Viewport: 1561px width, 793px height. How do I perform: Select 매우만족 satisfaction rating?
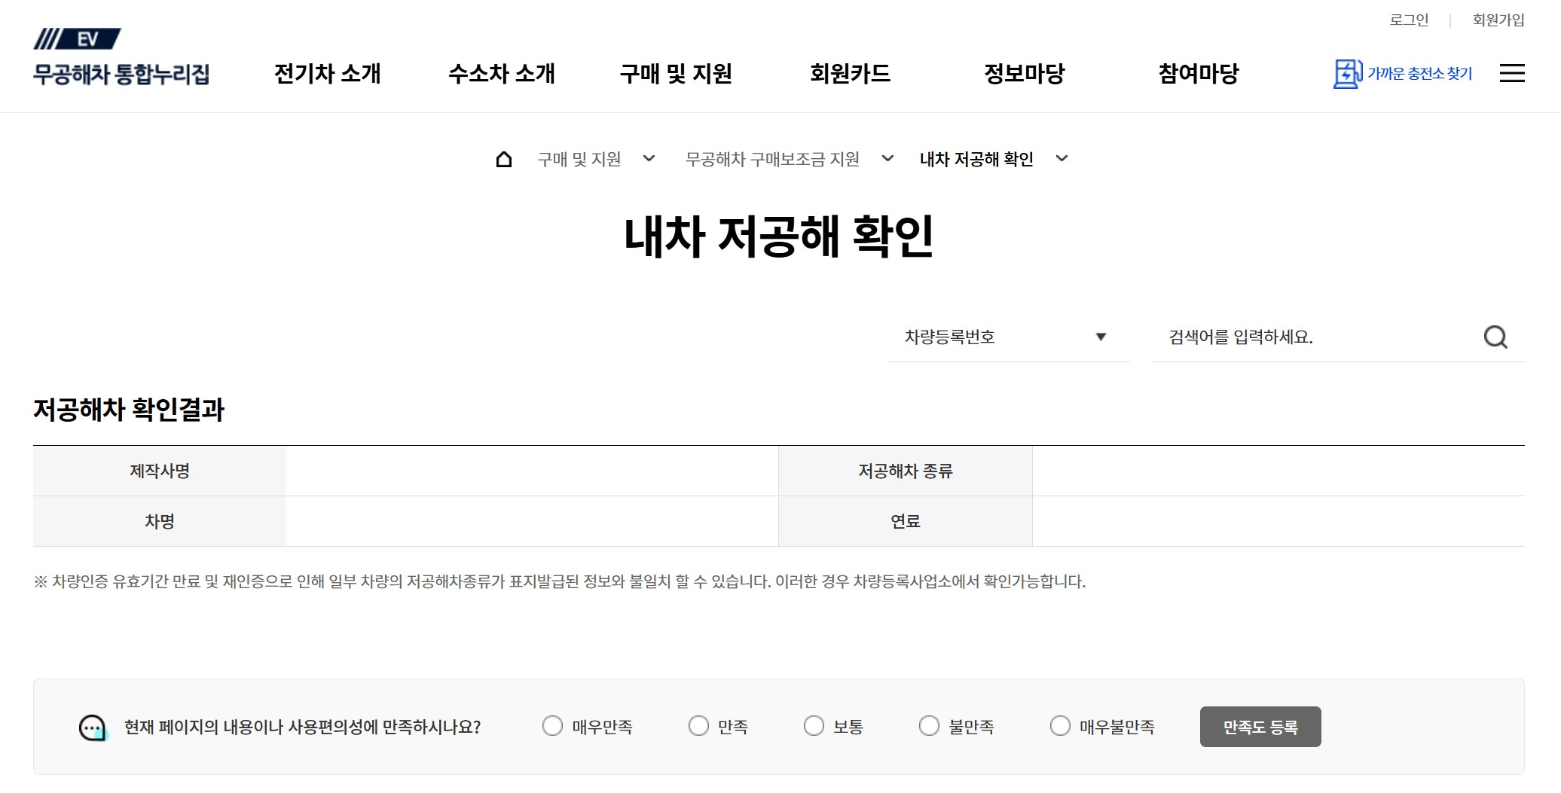tap(552, 726)
